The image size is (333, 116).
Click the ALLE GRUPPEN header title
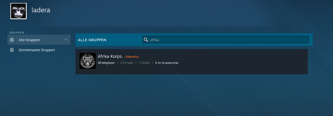click(x=92, y=40)
